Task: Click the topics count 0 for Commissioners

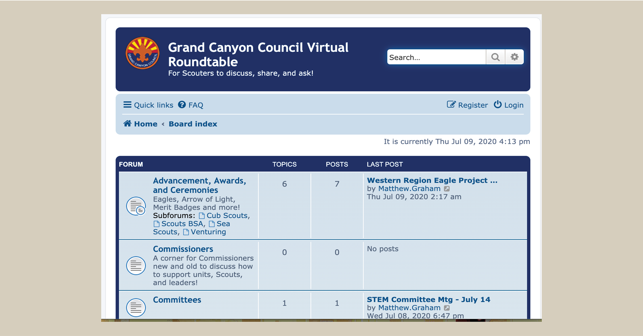Action: click(x=284, y=252)
